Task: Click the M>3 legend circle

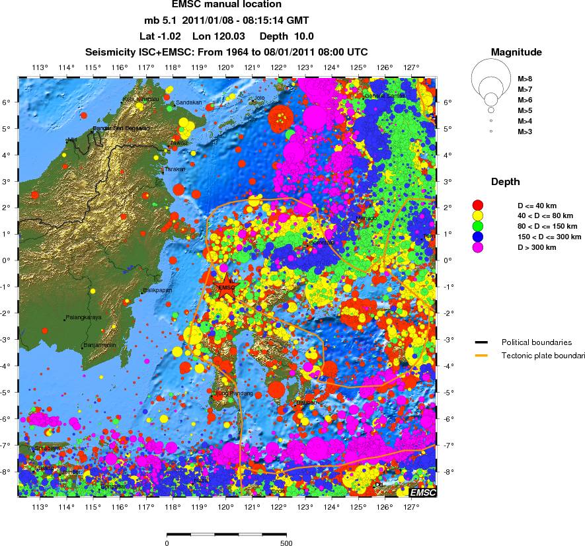Action: pyautogui.click(x=491, y=131)
